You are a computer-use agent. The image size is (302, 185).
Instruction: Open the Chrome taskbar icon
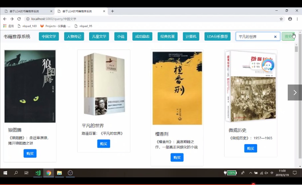tap(48, 173)
